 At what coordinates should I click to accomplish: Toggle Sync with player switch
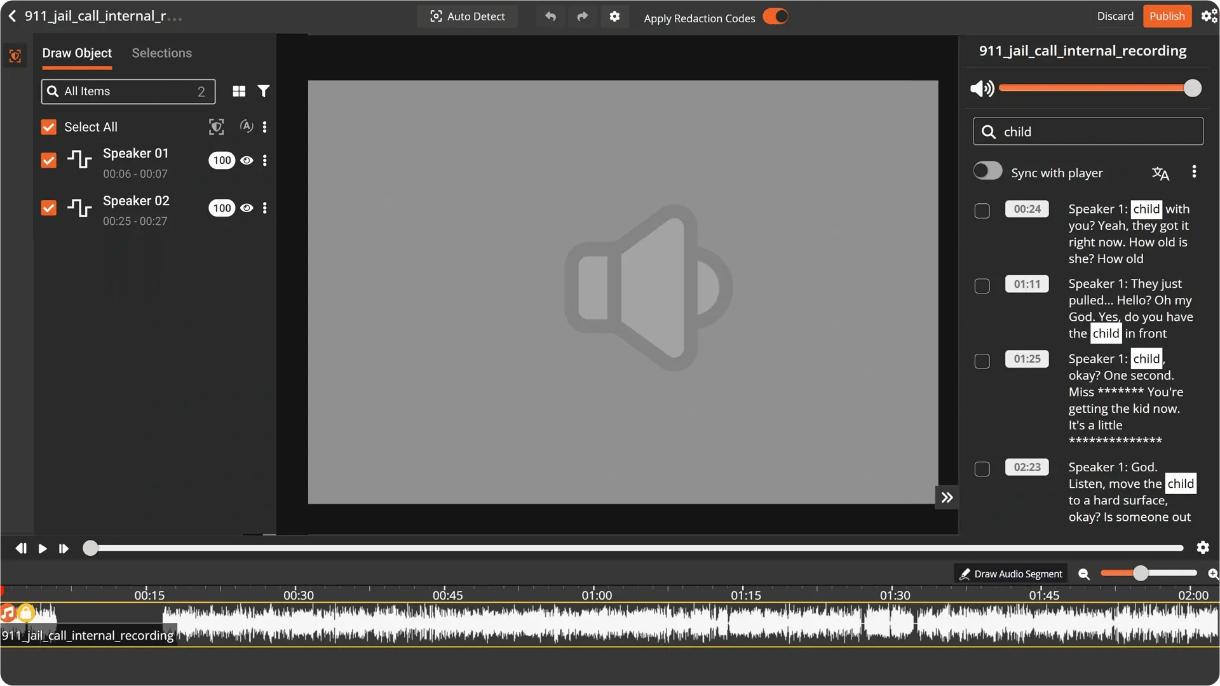click(x=987, y=171)
